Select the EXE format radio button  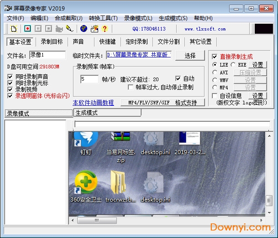pos(233,65)
